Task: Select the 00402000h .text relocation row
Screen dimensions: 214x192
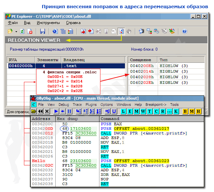Action: 66,66
